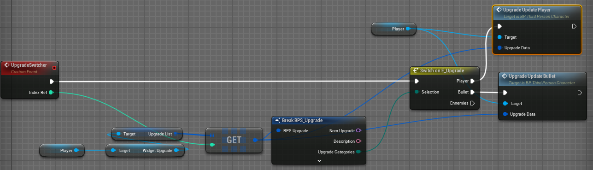Click the BPS Upgrade input pin
Image resolution: width=593 pixels, height=170 pixels.
[279, 131]
